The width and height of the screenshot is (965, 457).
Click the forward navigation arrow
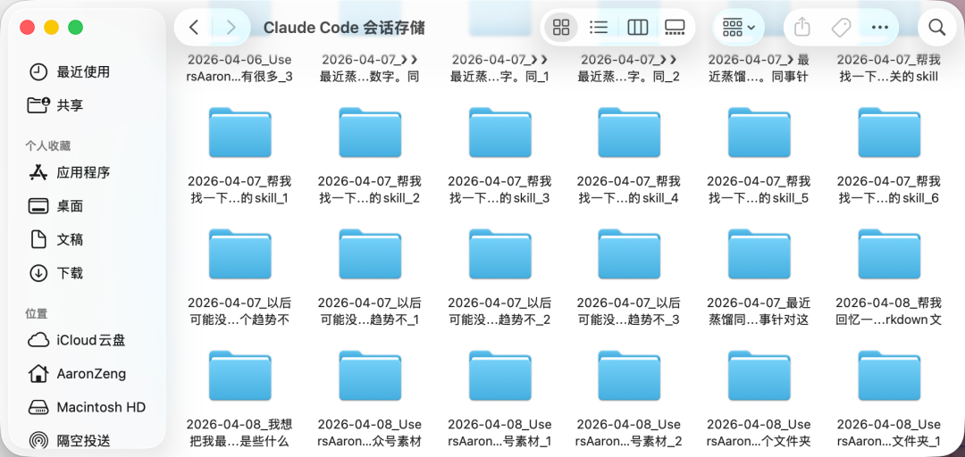(231, 28)
